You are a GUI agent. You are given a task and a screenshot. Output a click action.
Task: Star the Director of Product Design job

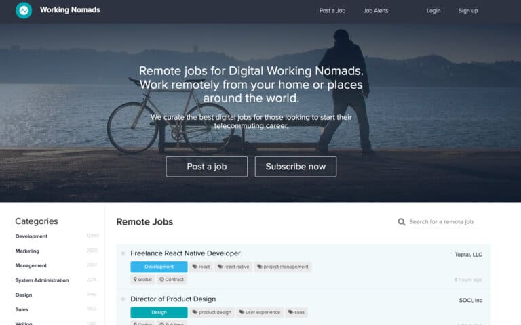click(123, 299)
